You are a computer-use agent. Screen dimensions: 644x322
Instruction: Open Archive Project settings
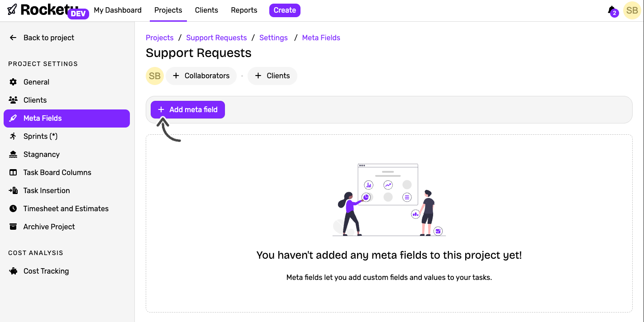coord(67,227)
